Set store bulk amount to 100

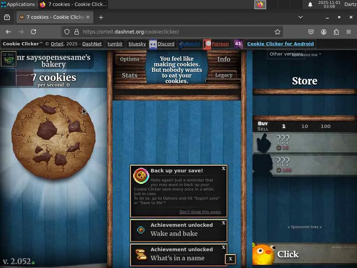(326, 126)
